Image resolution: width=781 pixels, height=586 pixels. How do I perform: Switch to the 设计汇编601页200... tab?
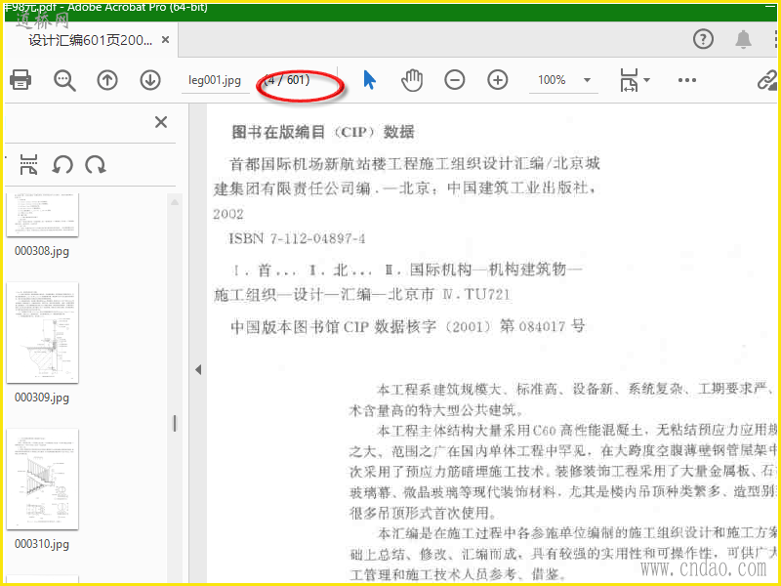[x=90, y=40]
